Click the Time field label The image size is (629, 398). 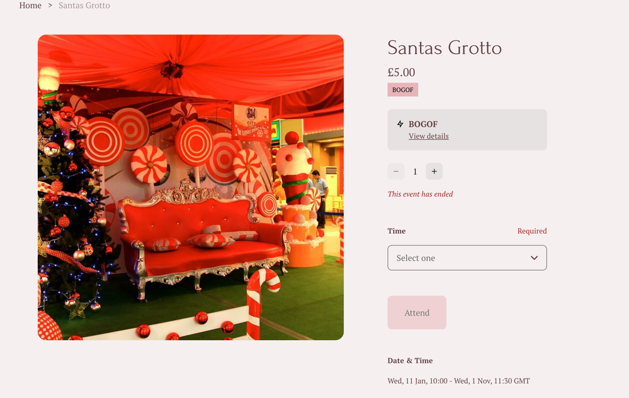pos(396,231)
